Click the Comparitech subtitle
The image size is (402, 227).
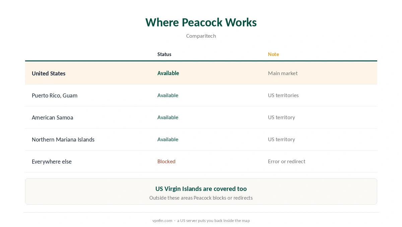click(x=201, y=36)
